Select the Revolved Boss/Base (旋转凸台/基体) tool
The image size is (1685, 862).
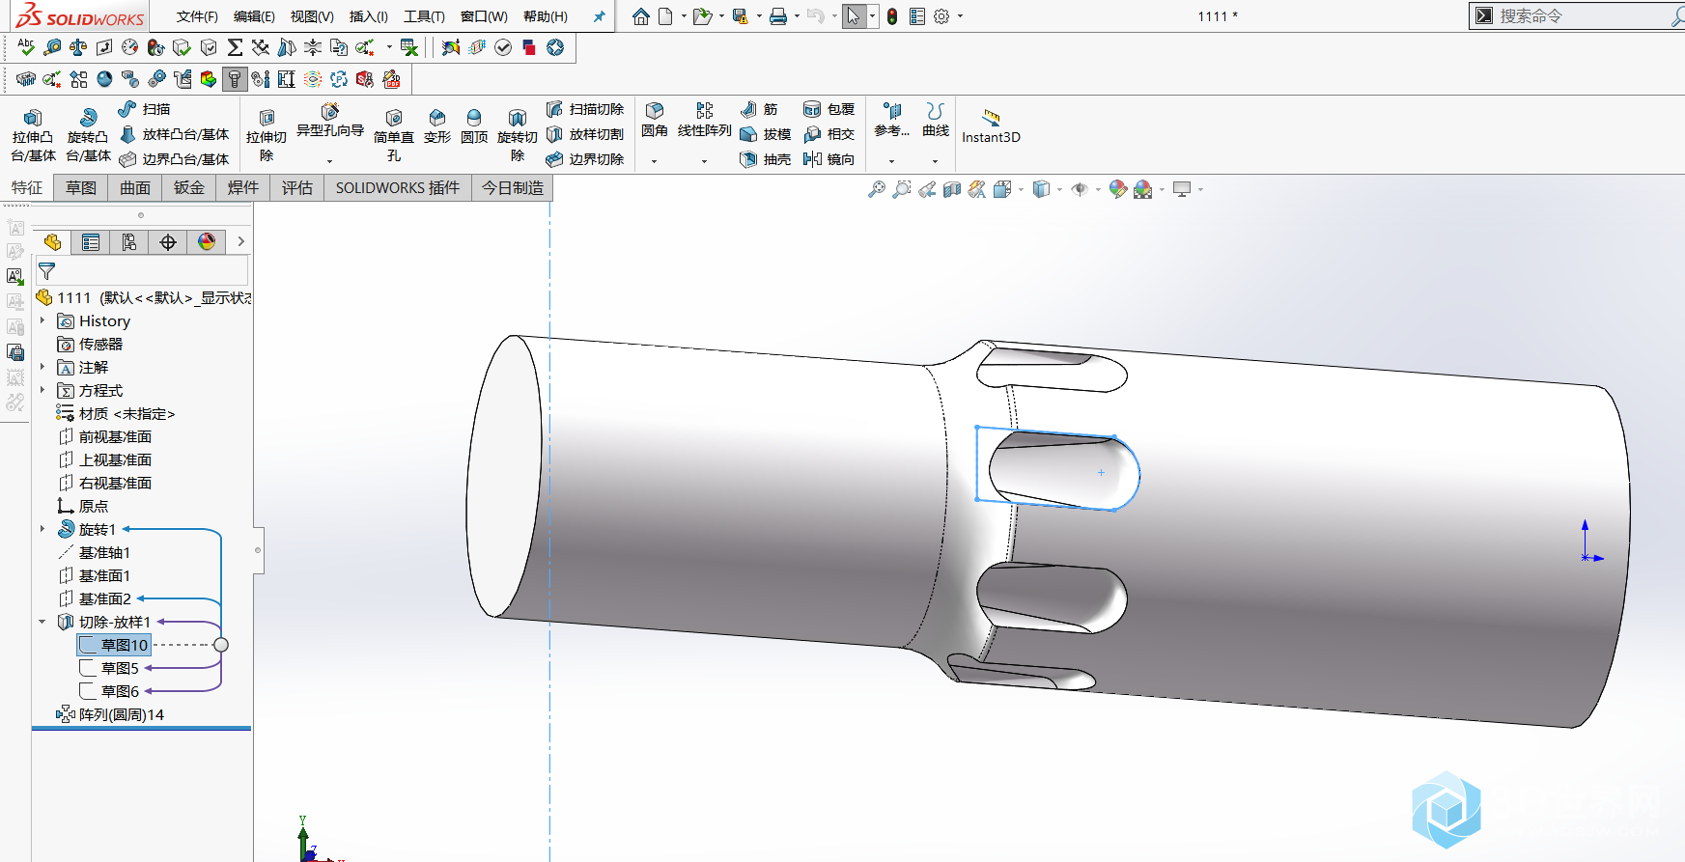click(x=88, y=134)
